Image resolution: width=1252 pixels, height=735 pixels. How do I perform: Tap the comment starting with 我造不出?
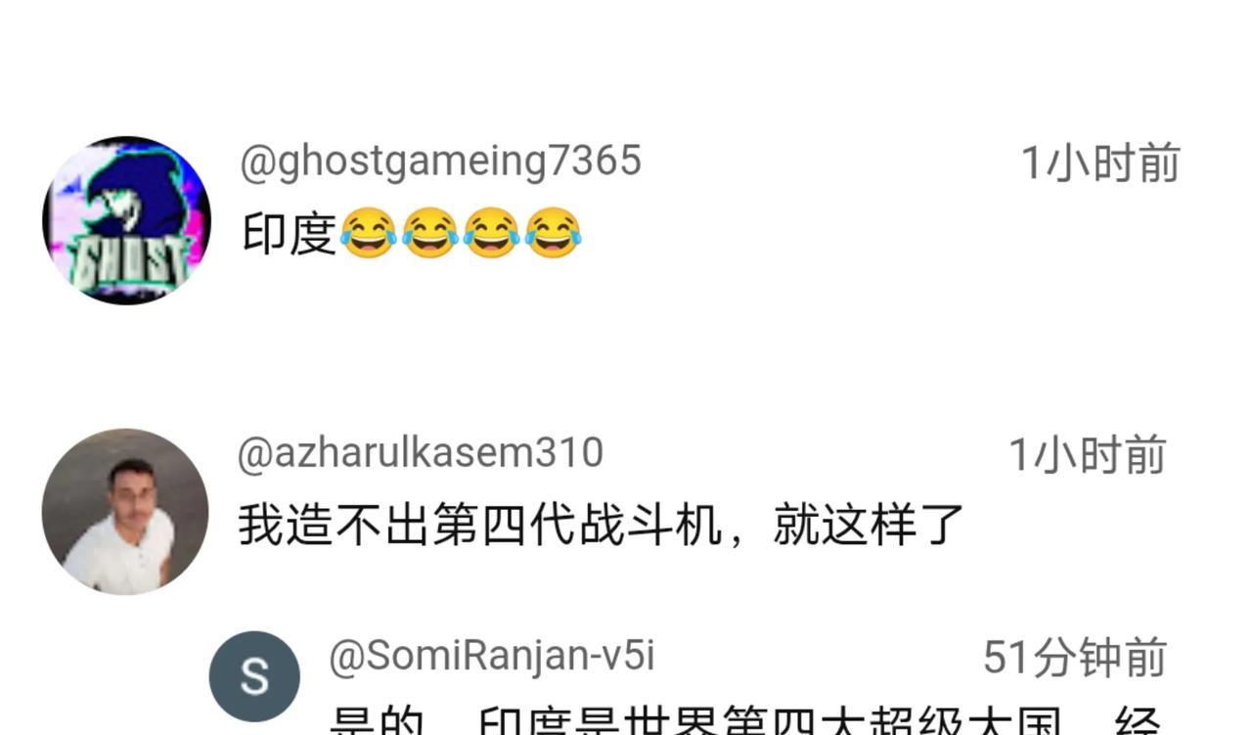(x=602, y=525)
